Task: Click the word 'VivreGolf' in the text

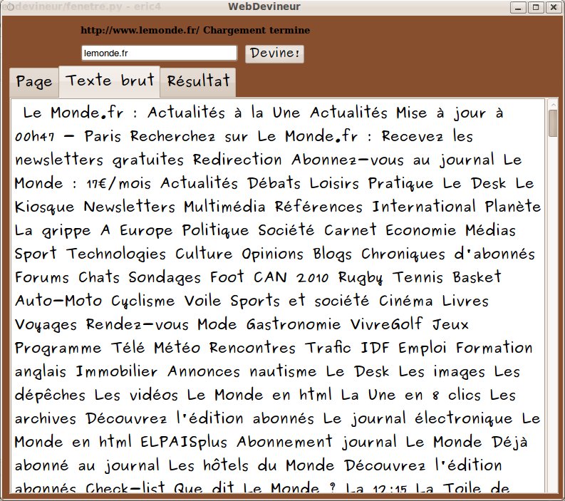Action: tap(386, 324)
